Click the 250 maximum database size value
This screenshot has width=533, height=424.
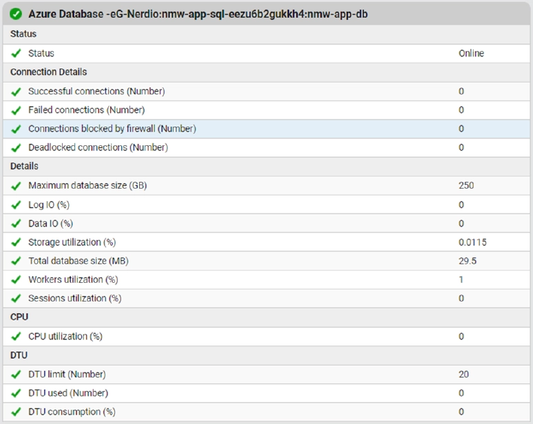pos(466,186)
